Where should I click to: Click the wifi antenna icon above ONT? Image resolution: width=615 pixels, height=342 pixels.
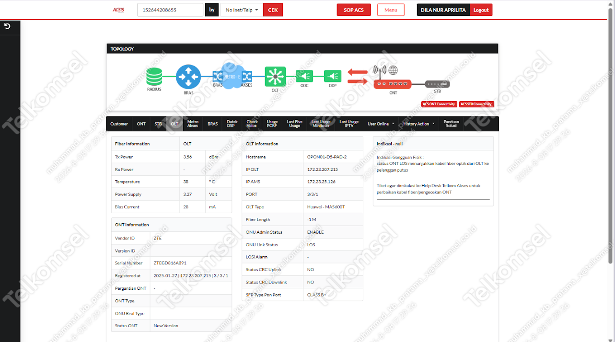pyautogui.click(x=380, y=72)
